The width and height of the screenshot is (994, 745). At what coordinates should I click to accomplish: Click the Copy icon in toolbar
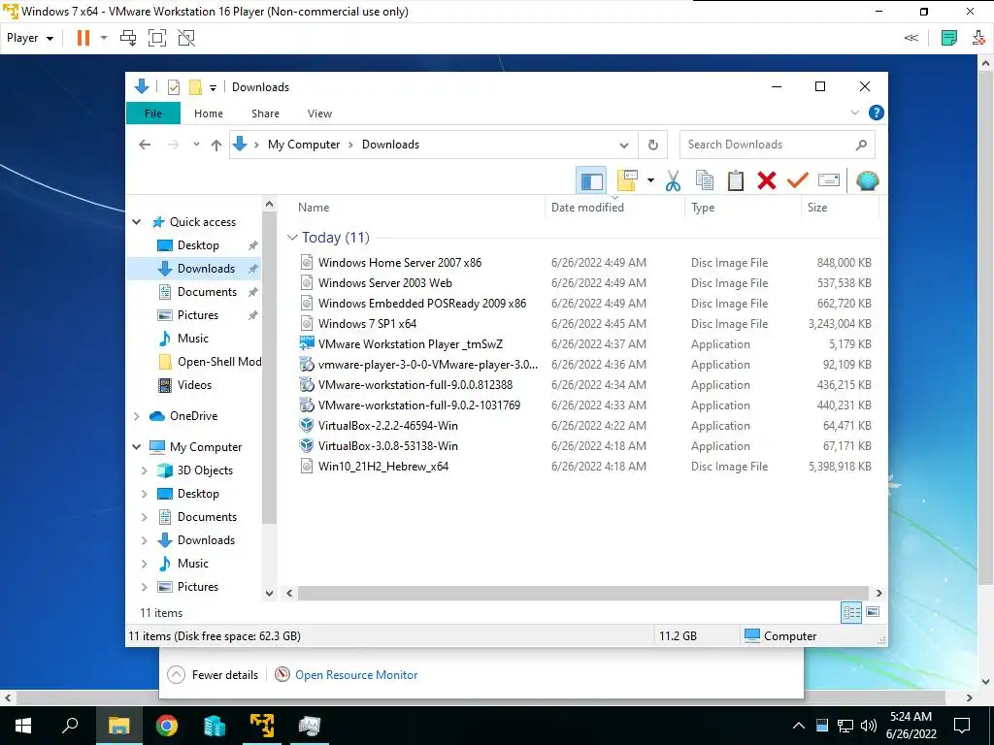click(x=705, y=181)
